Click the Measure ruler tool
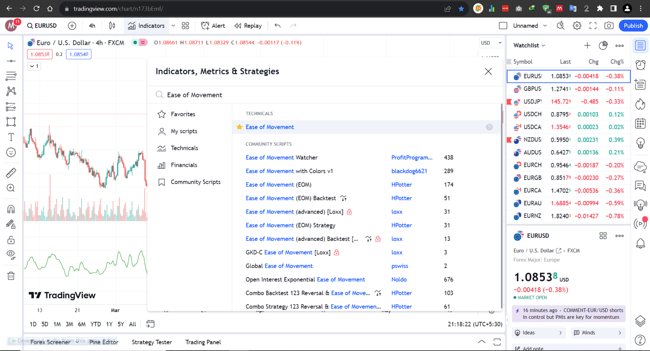The width and height of the screenshot is (650, 351). pyautogui.click(x=11, y=173)
